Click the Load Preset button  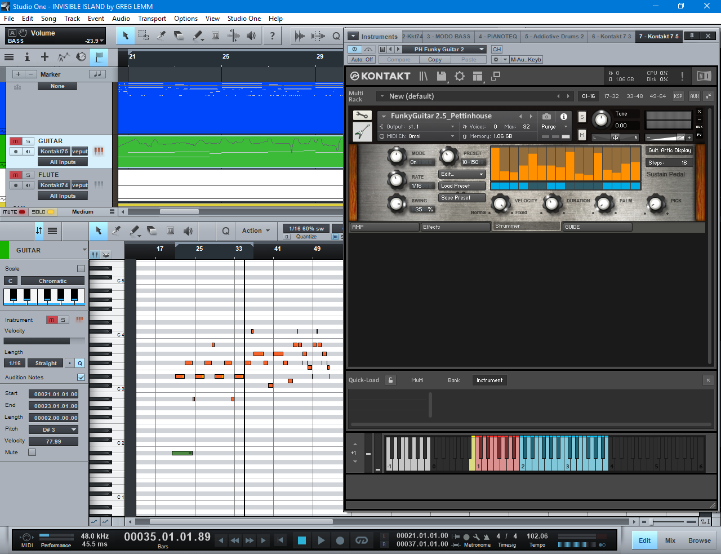tap(462, 186)
